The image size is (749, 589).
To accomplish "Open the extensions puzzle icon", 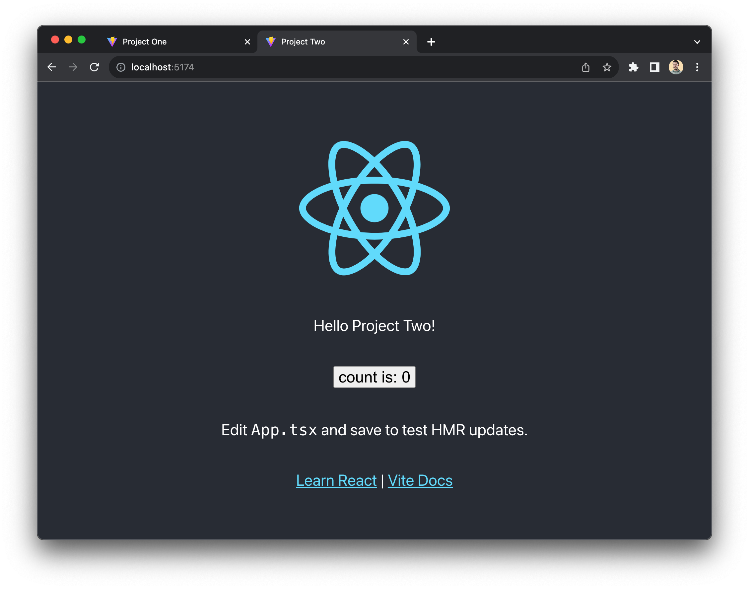I will (633, 67).
